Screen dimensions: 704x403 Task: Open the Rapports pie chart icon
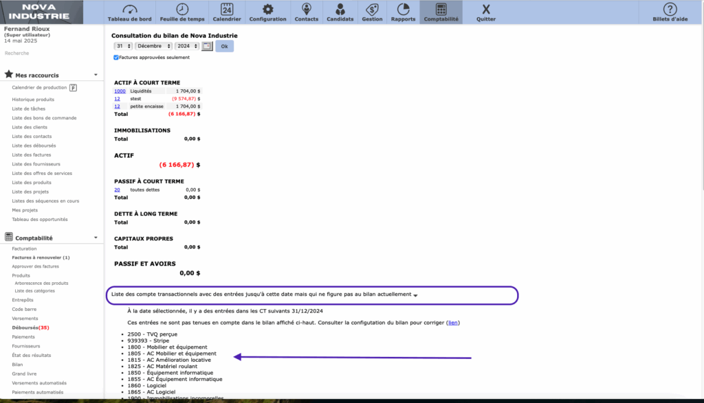click(403, 9)
